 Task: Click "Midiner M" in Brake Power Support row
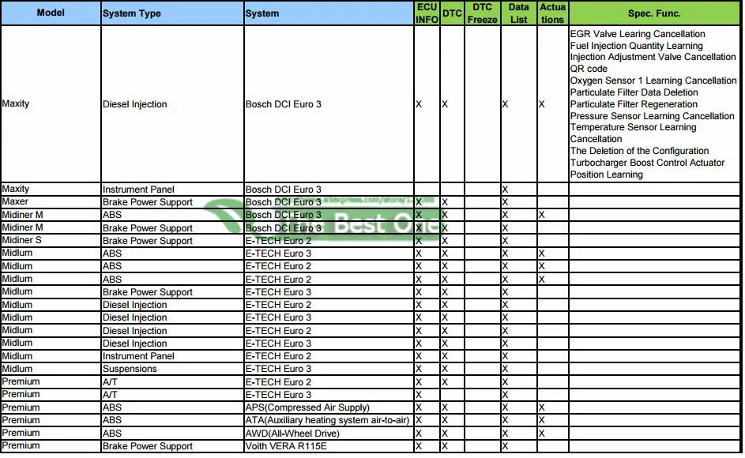tap(22, 227)
